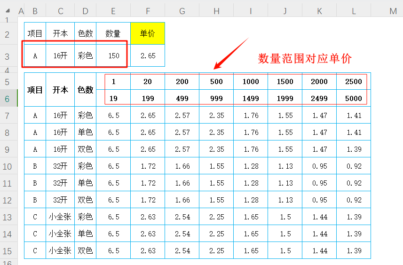Screen dimensions: 403x265
Task: Click cell 2.25 in row 14
Action: coord(216,234)
